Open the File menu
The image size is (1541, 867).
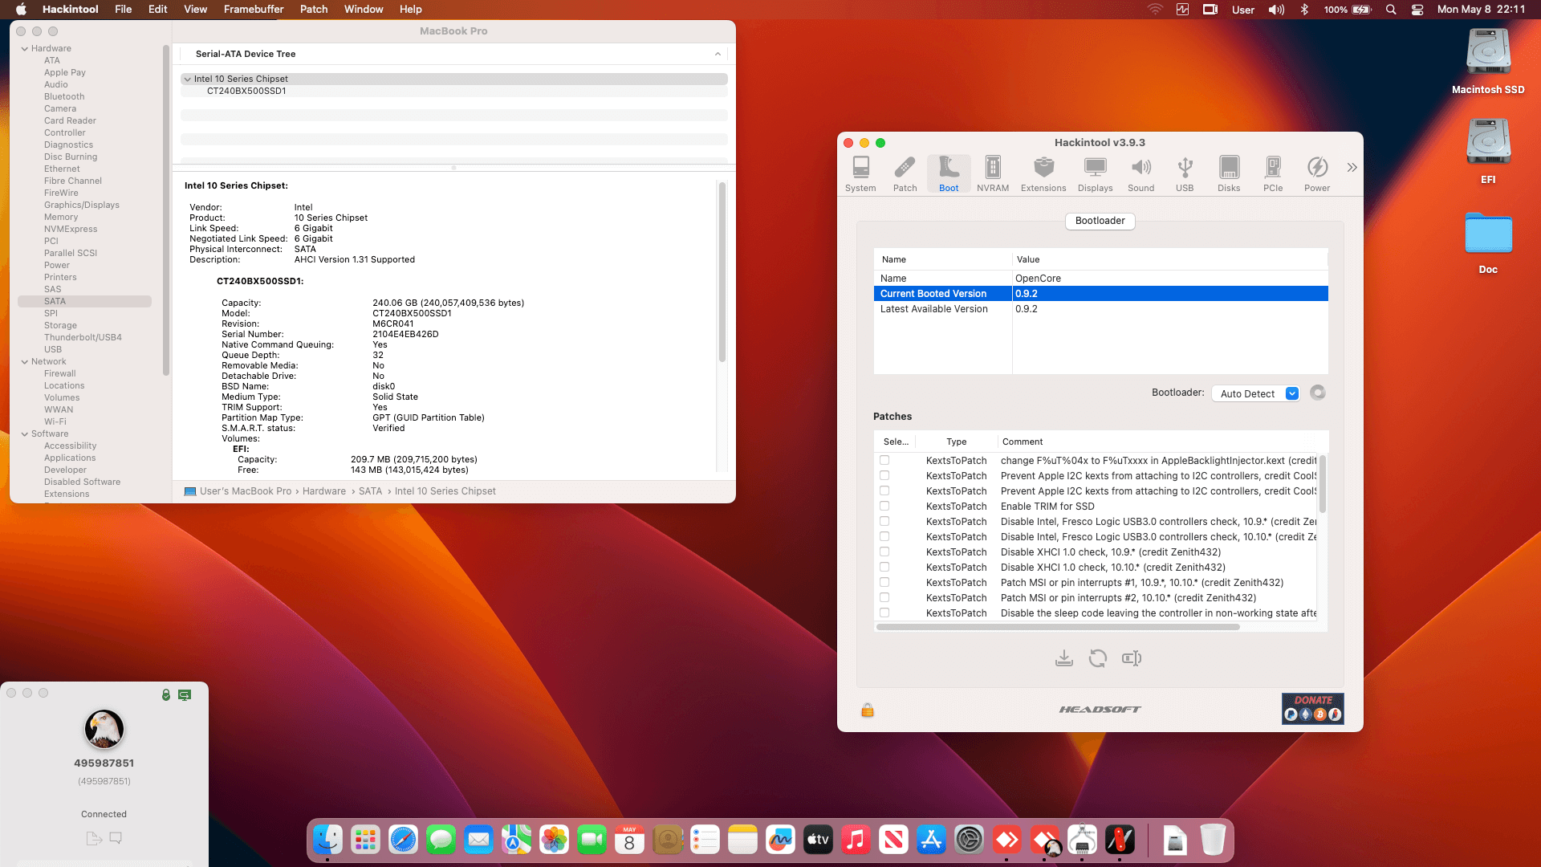tap(124, 10)
